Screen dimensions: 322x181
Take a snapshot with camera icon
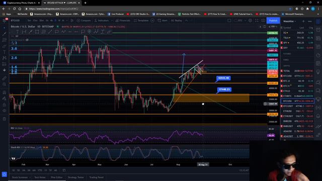pos(263,21)
